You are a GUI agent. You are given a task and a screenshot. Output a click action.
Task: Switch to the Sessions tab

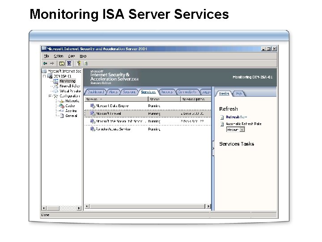129,92
